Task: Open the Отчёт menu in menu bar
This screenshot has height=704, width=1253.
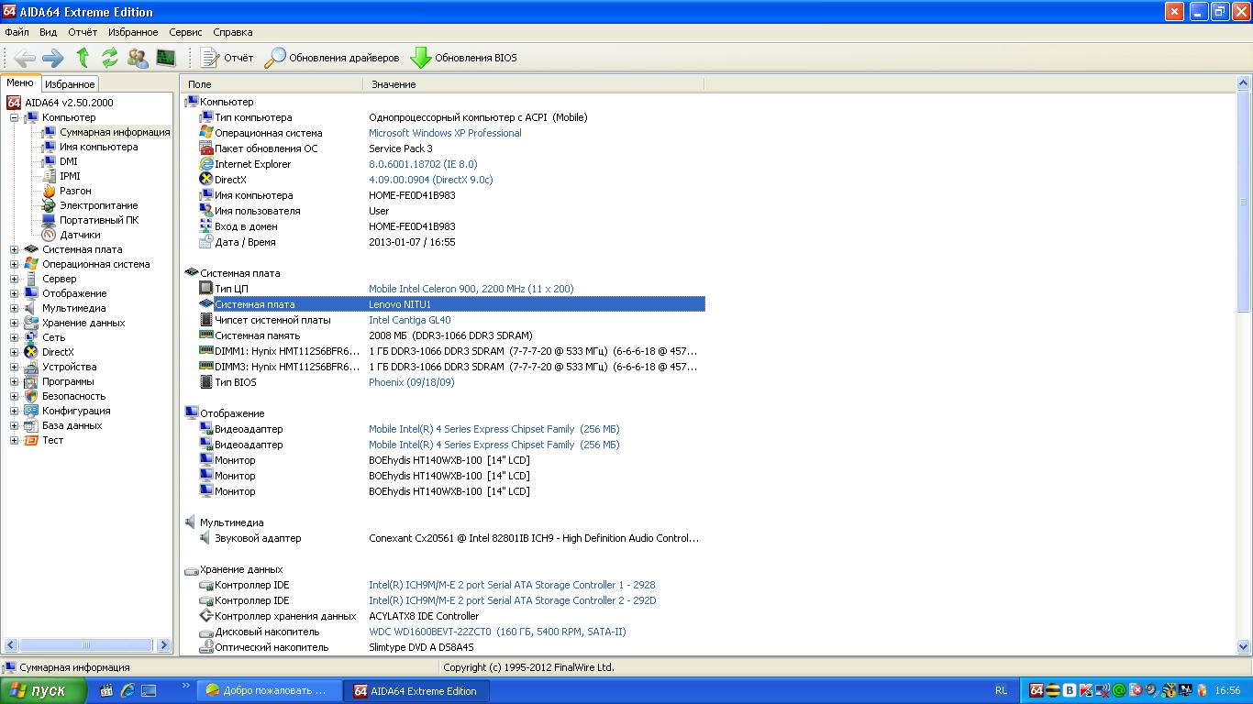Action: [x=83, y=32]
